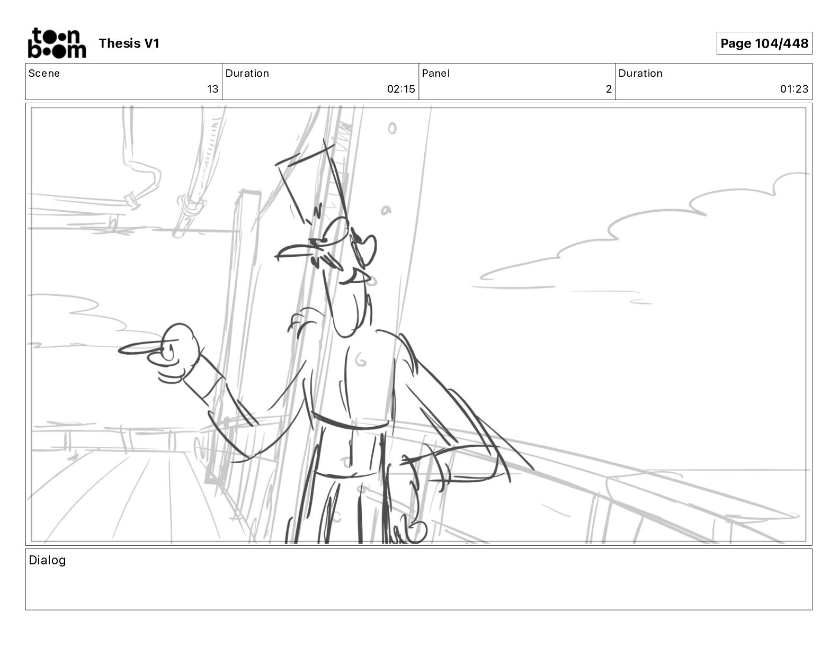
Task: Select the panel duration value 01:23
Action: click(794, 89)
